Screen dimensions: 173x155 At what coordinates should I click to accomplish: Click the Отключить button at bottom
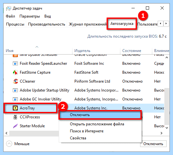[x=153, y=144]
